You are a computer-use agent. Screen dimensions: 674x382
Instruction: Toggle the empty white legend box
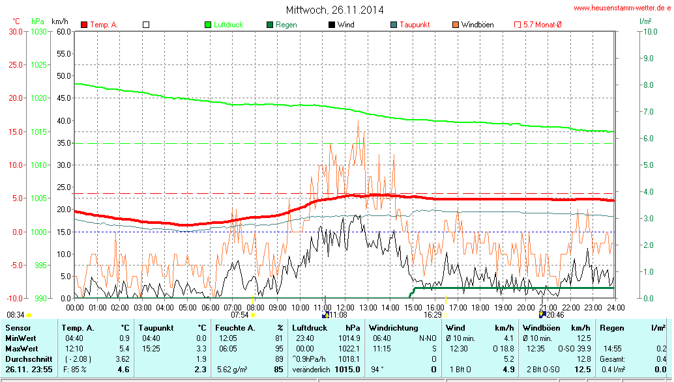[x=146, y=25]
